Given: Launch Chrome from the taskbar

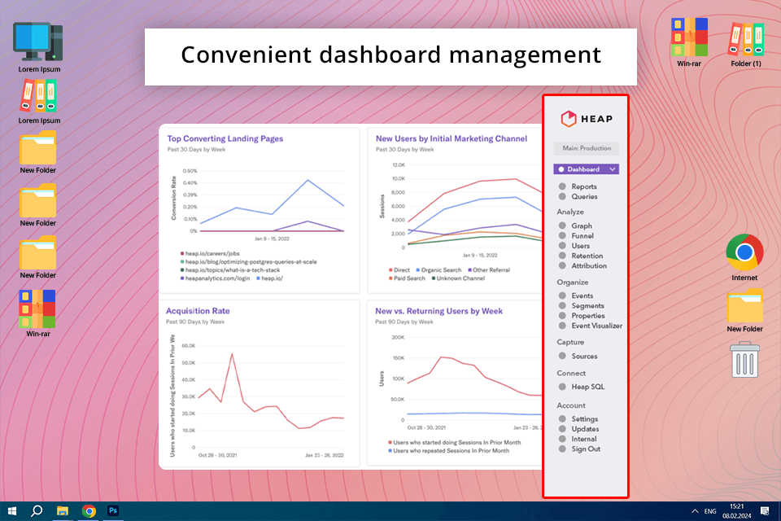Looking at the screenshot, I should (x=89, y=511).
